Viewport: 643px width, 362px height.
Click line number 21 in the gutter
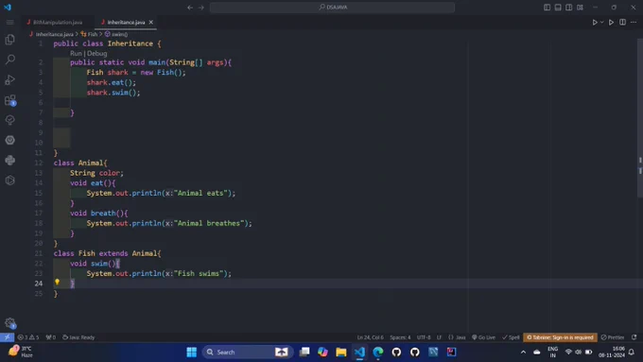[39, 253]
